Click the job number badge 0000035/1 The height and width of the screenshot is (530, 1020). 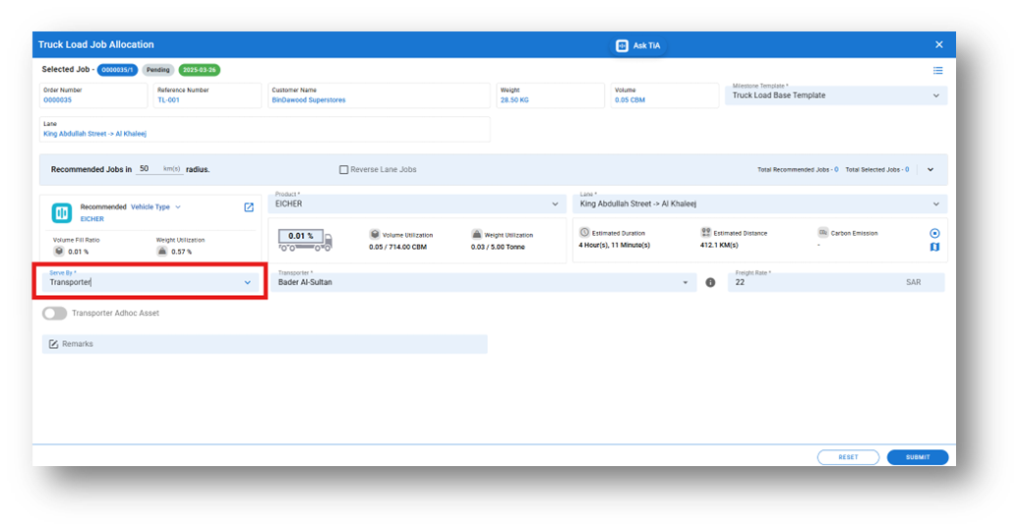117,70
